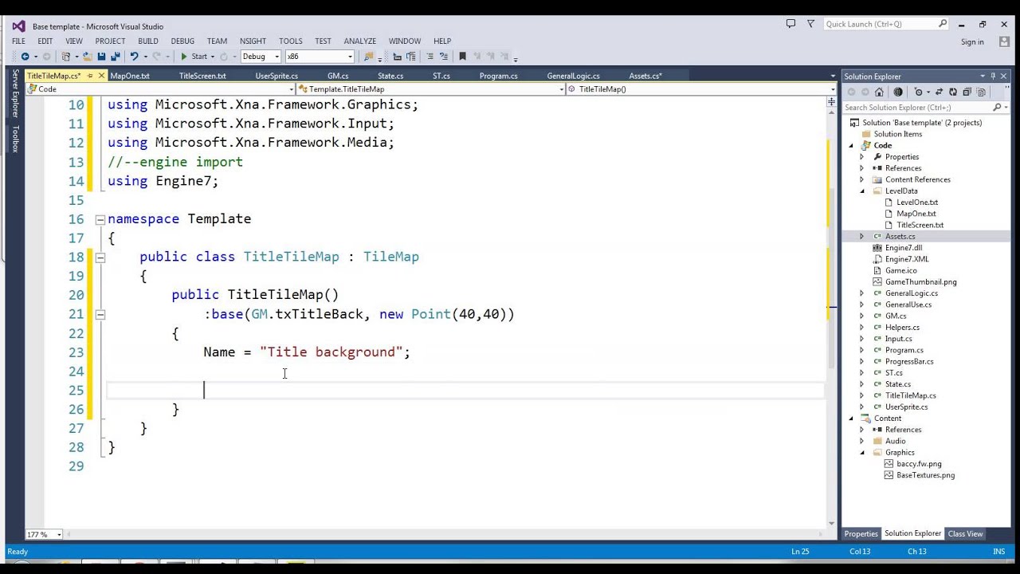Toggle Auto Hide pin on Solution Explorer
The width and height of the screenshot is (1020, 574).
pyautogui.click(x=993, y=77)
